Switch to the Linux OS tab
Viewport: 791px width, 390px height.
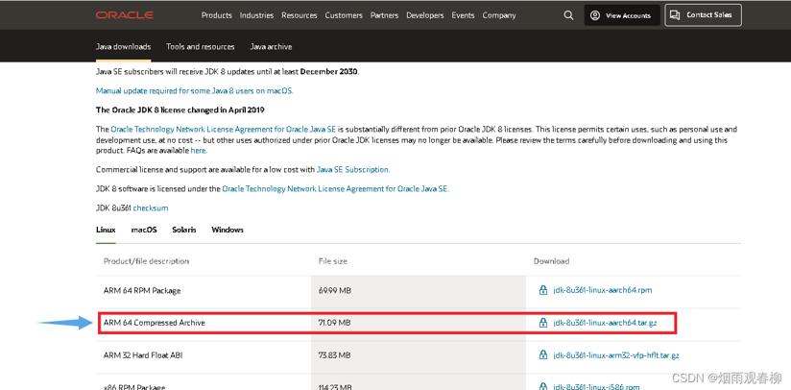click(106, 230)
